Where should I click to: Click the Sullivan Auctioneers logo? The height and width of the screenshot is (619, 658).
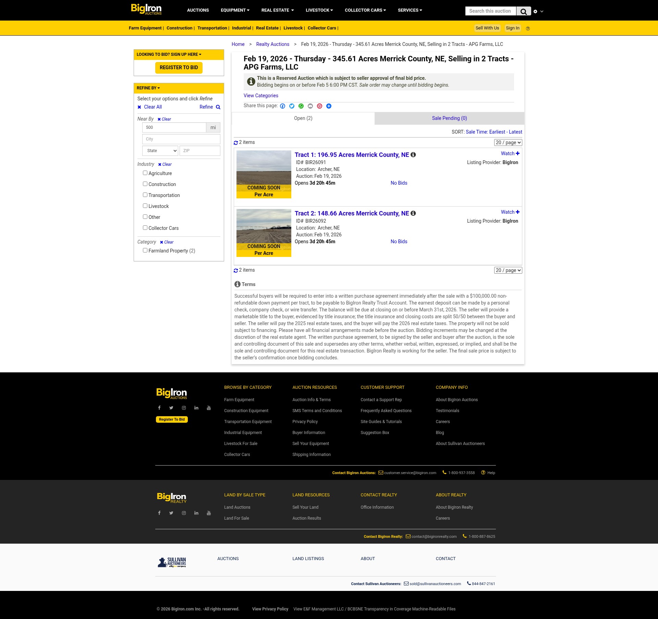[172, 562]
